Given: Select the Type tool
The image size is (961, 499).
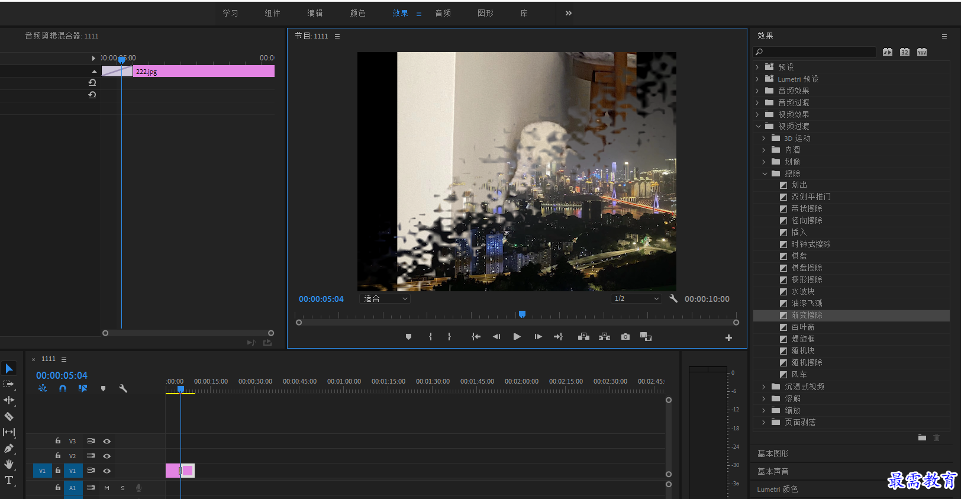Looking at the screenshot, I should click(x=9, y=480).
